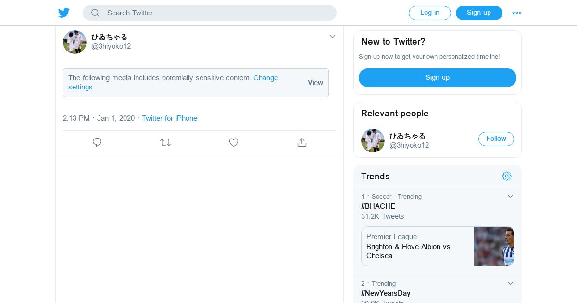This screenshot has height=303, width=577.
Task: Expand options for #NewYearsDay trend
Action: pyautogui.click(x=511, y=283)
